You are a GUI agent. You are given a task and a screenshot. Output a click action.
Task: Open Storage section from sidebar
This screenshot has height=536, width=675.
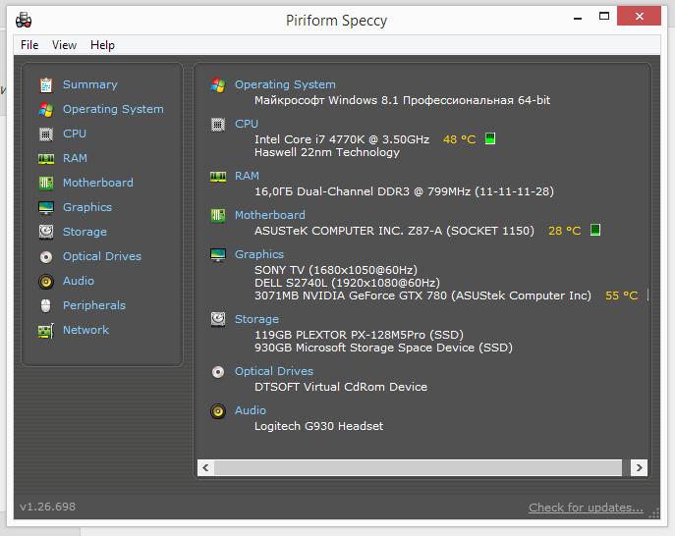point(84,232)
